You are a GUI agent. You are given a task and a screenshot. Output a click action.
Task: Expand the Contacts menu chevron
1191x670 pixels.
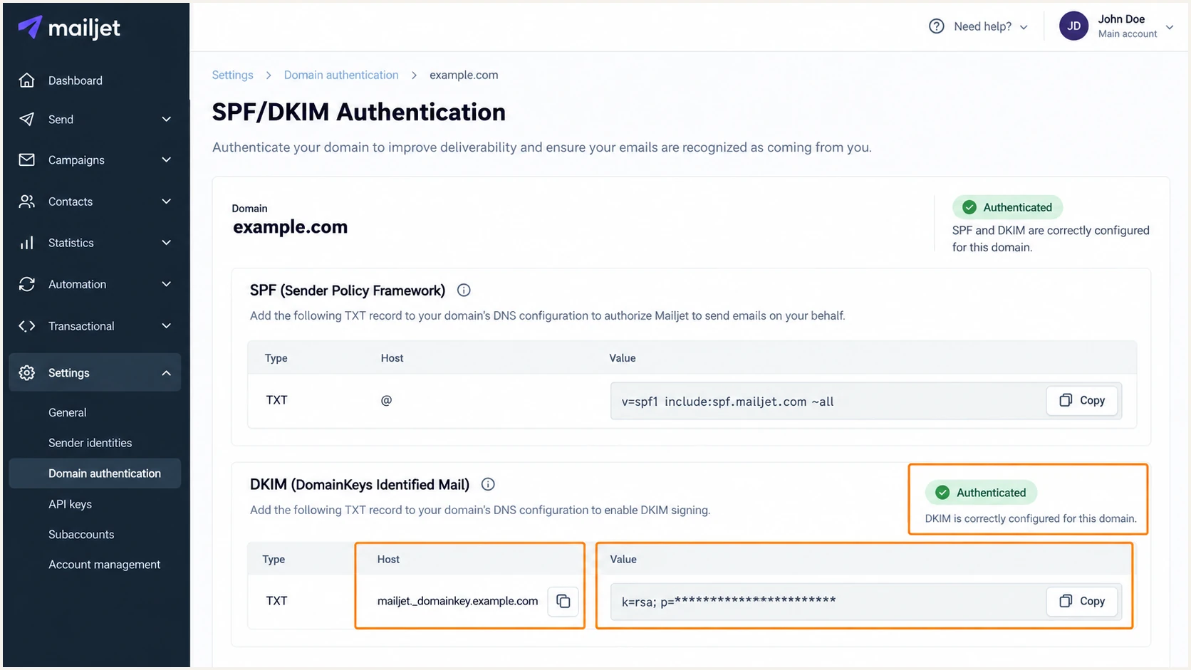[166, 201]
